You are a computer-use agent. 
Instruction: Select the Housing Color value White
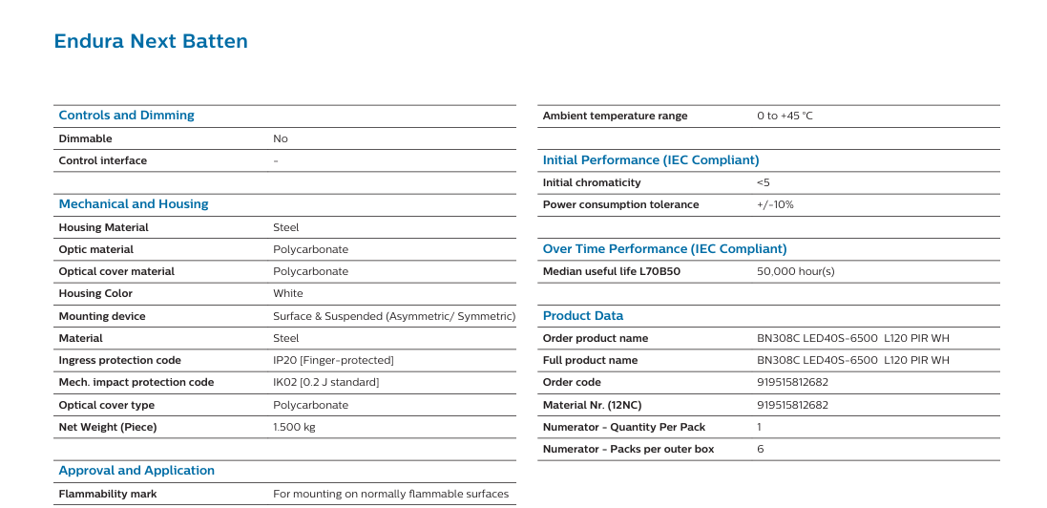[x=287, y=294]
